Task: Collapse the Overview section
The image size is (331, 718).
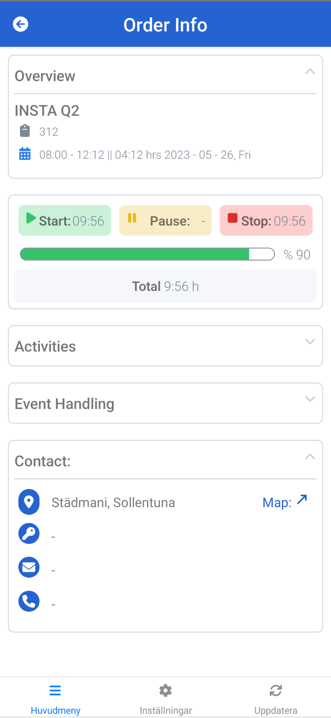Action: 310,72
